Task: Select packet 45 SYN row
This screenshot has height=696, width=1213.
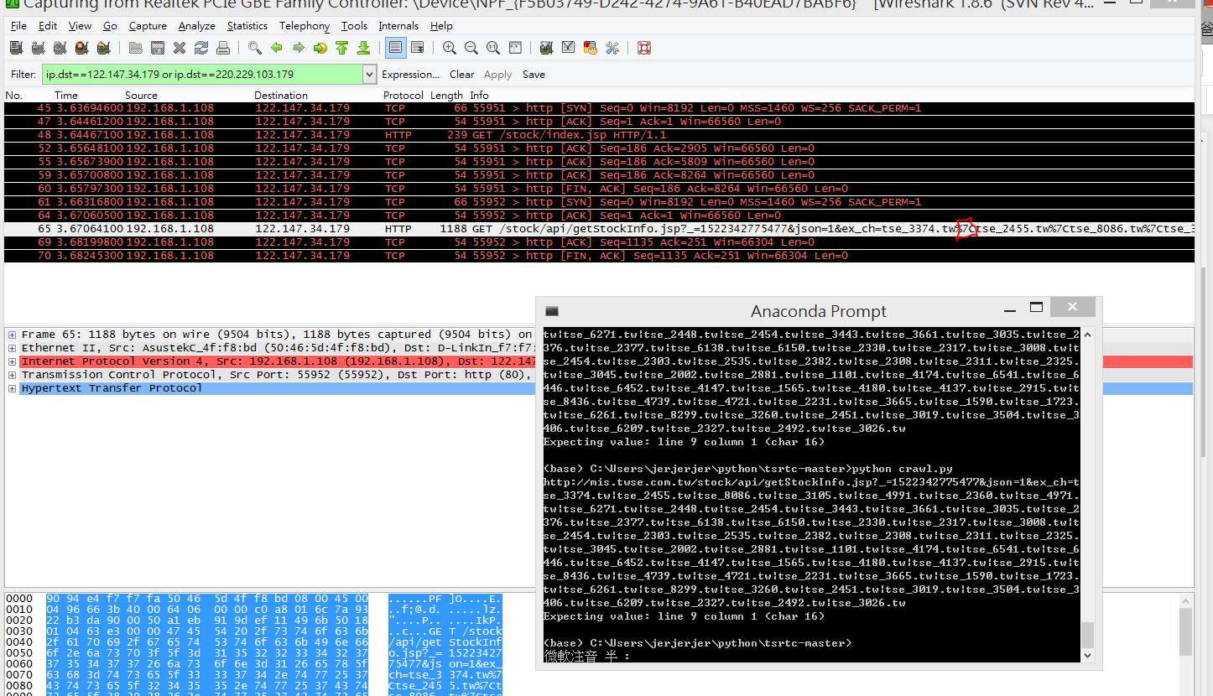Action: 599,108
